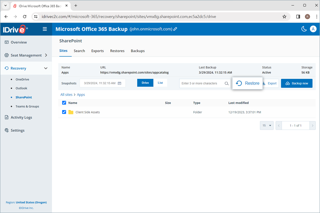
Task: Switch to the Exports tab
Action: pos(97,51)
